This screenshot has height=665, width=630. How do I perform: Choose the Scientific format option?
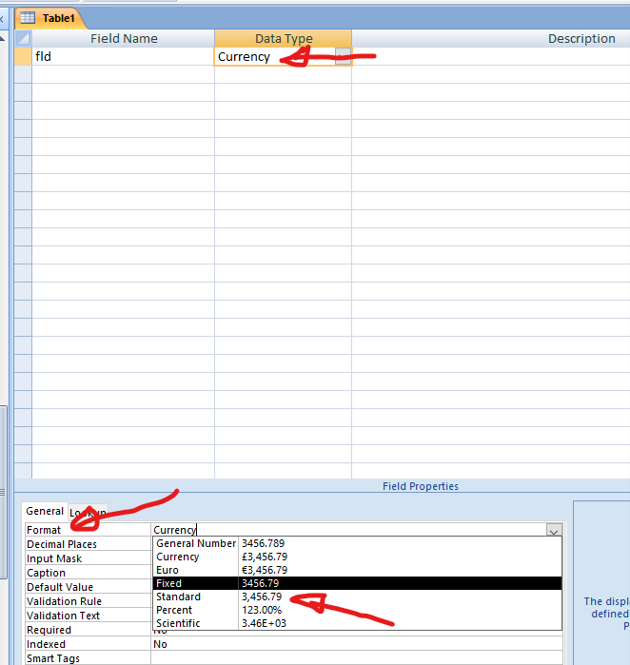tap(357, 623)
